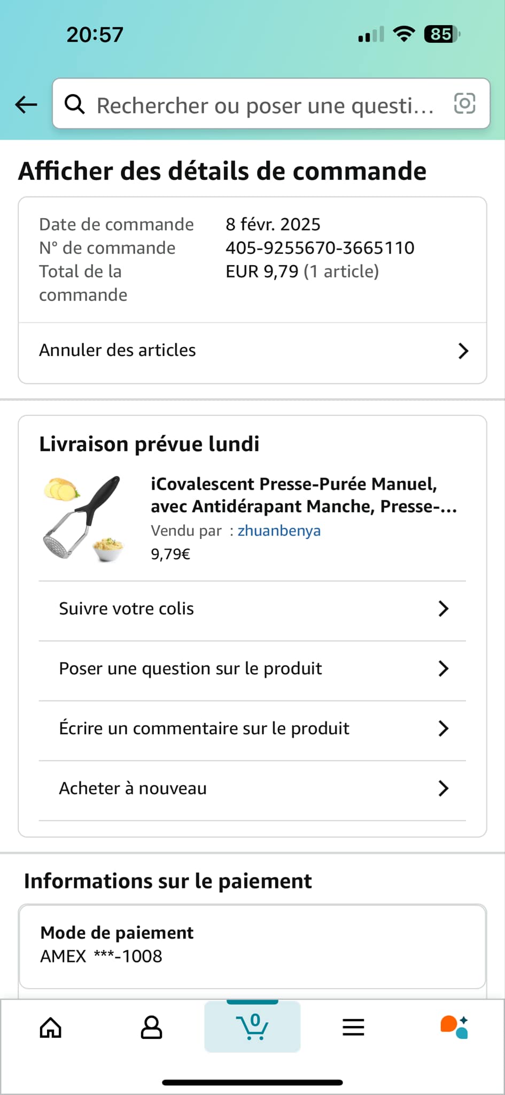
Task: Open the account profile icon
Action: [x=151, y=1027]
